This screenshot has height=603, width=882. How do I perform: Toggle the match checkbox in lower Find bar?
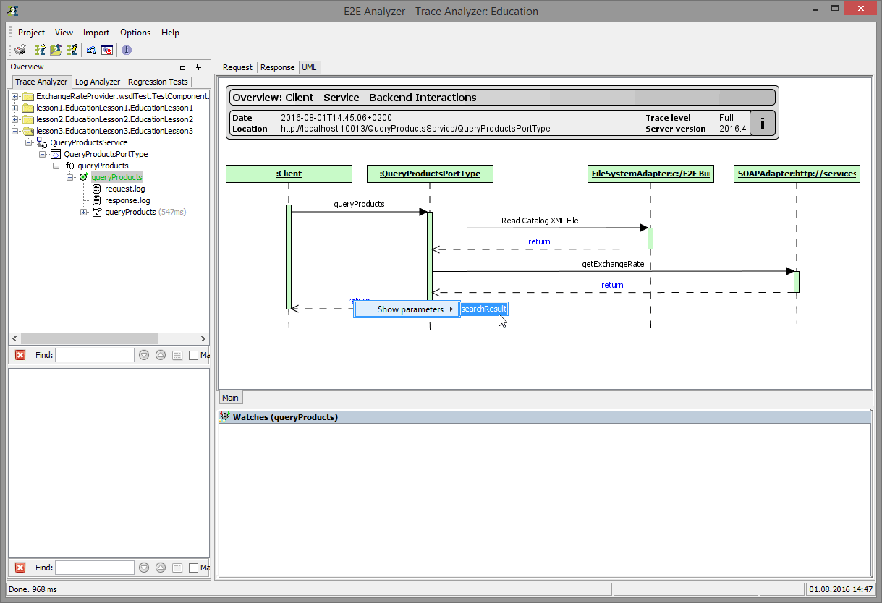[x=193, y=568]
